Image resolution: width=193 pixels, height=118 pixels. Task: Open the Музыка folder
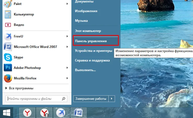[81, 21]
